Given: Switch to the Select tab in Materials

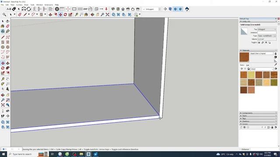Looking at the screenshot, I should pyautogui.click(x=242, y=65).
